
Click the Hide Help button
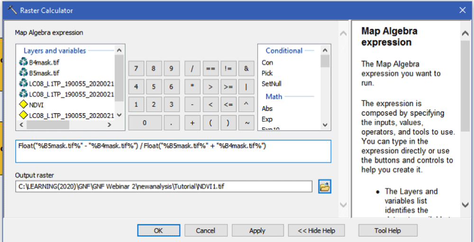[x=317, y=231]
